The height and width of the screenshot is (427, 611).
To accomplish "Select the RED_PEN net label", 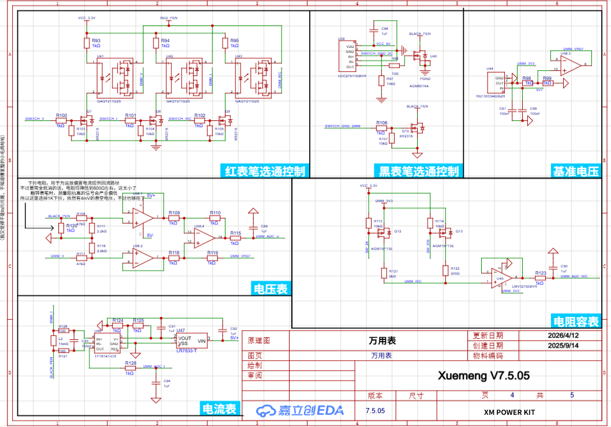I will click(x=169, y=18).
